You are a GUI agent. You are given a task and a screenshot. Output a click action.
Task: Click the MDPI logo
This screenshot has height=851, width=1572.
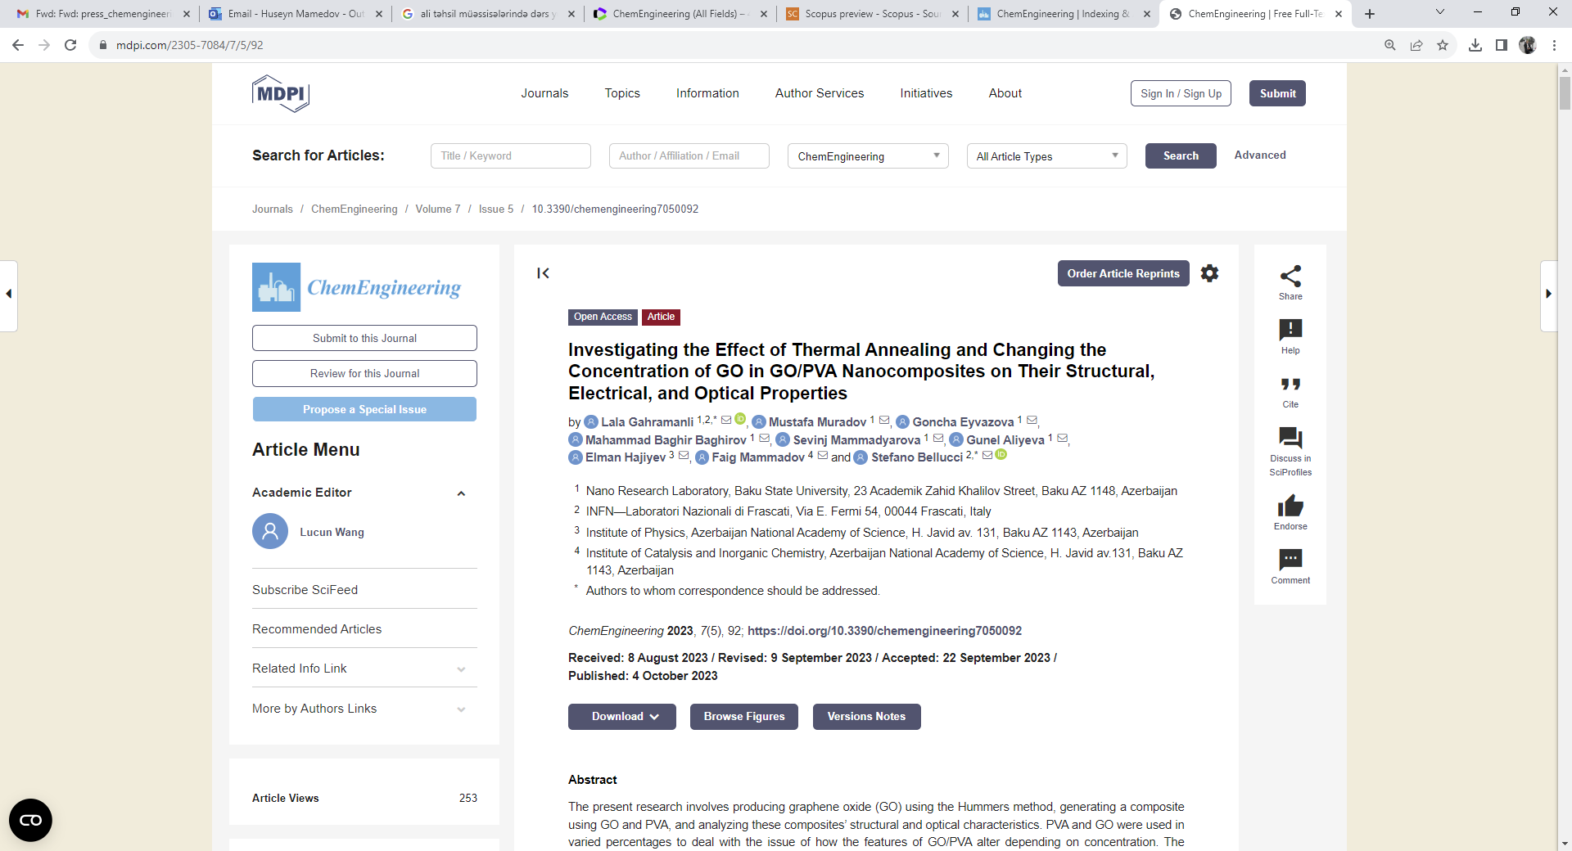280,93
